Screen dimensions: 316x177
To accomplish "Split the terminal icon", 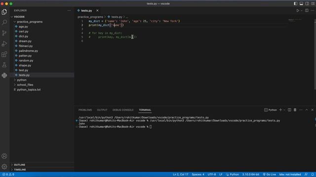I will pyautogui.click(x=289, y=110).
